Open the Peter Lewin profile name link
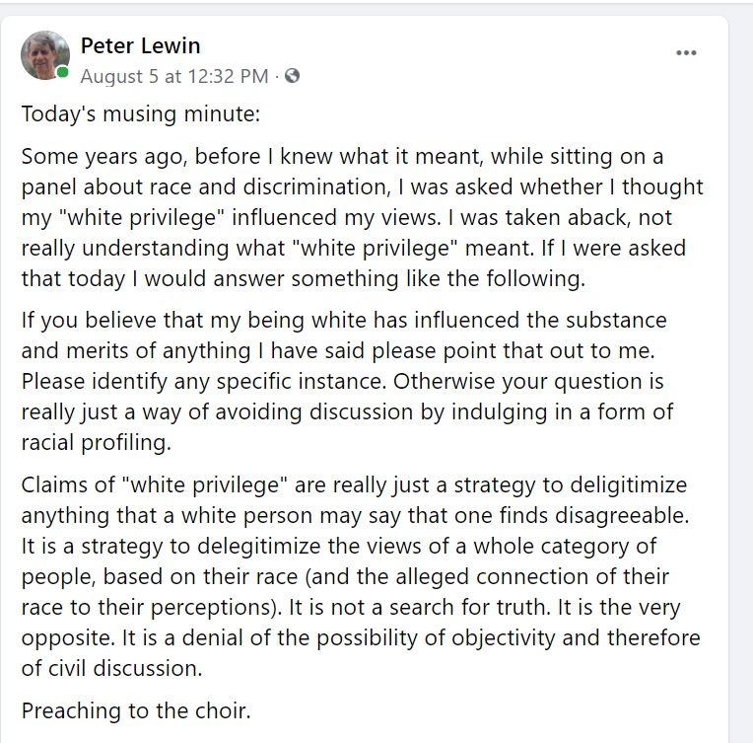The width and height of the screenshot is (753, 743). (140, 45)
